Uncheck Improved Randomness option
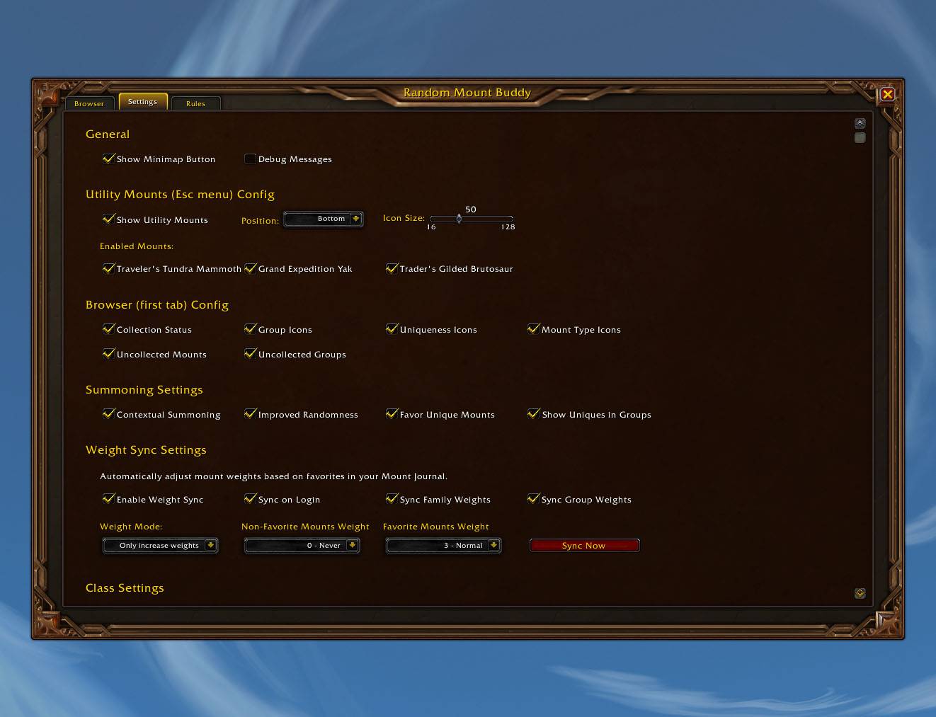Viewport: 936px width, 717px height. (250, 414)
